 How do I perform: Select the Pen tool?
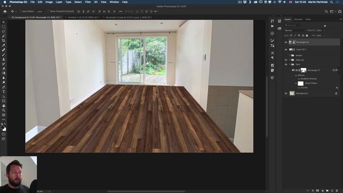[x=4, y=87]
